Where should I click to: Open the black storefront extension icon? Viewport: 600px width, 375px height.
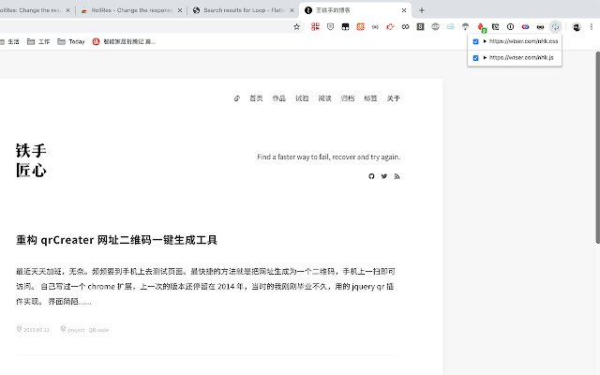[x=346, y=26]
